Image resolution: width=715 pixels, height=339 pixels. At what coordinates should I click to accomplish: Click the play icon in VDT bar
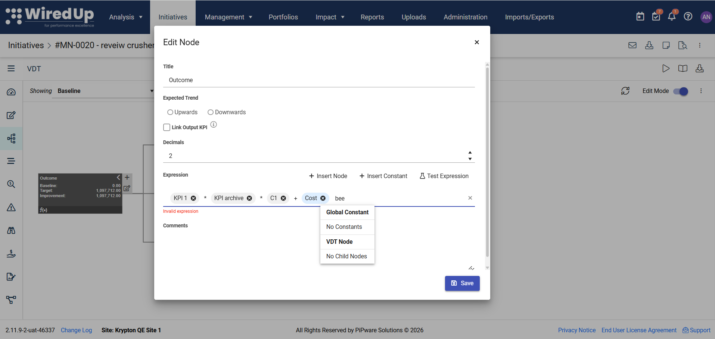pos(666,68)
